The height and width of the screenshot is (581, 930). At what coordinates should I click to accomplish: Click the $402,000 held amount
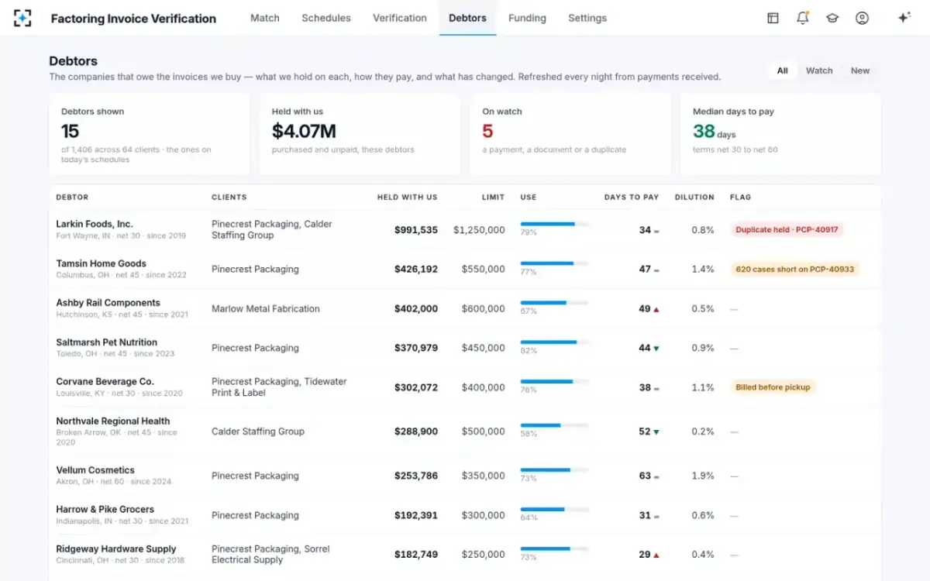tap(416, 309)
